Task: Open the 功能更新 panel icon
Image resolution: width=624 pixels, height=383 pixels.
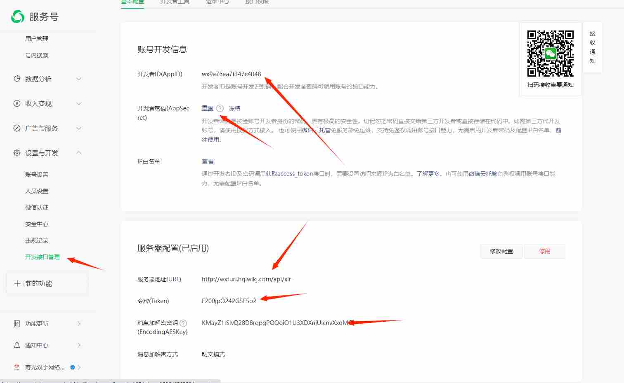Action: (16, 324)
